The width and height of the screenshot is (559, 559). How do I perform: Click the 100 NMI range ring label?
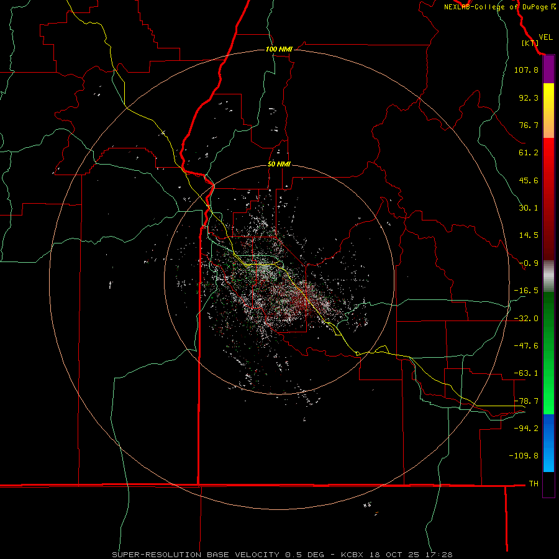coord(279,49)
